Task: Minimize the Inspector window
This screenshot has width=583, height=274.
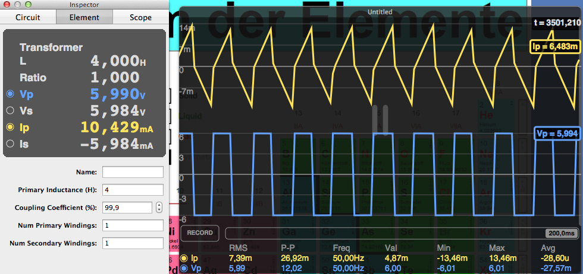Action: (17, 5)
